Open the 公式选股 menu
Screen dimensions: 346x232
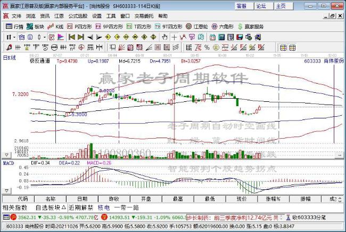tap(78, 16)
